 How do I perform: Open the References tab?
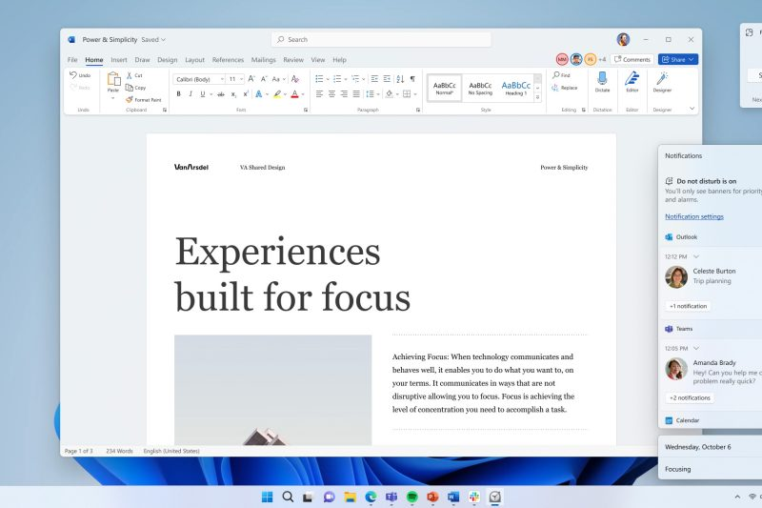228,60
